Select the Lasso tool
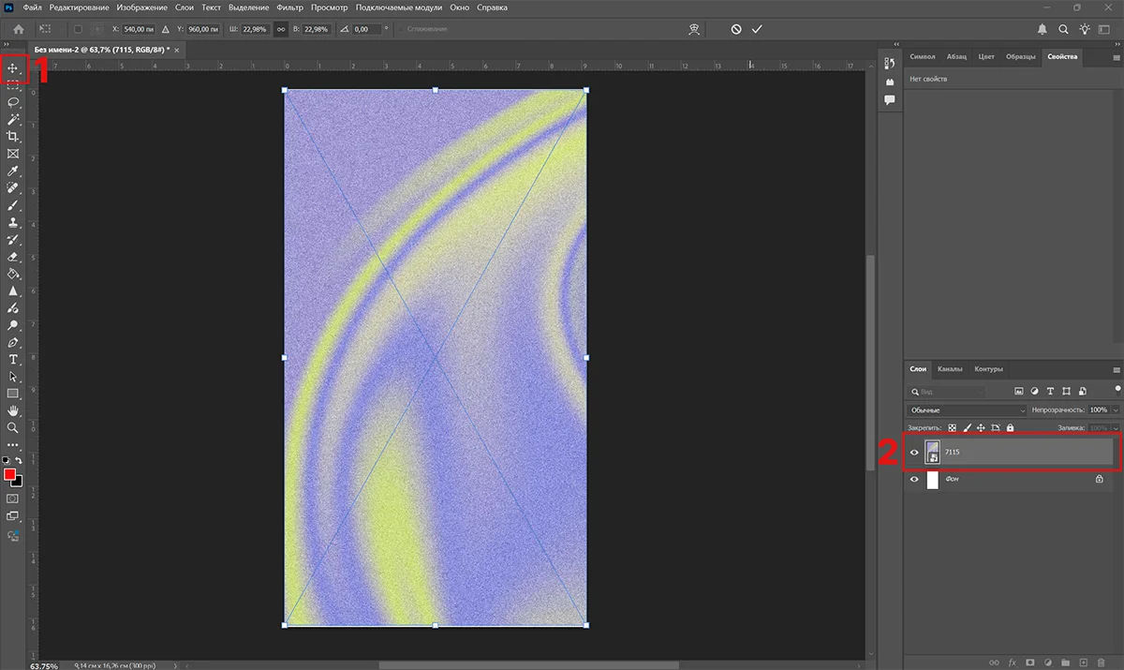 click(13, 102)
